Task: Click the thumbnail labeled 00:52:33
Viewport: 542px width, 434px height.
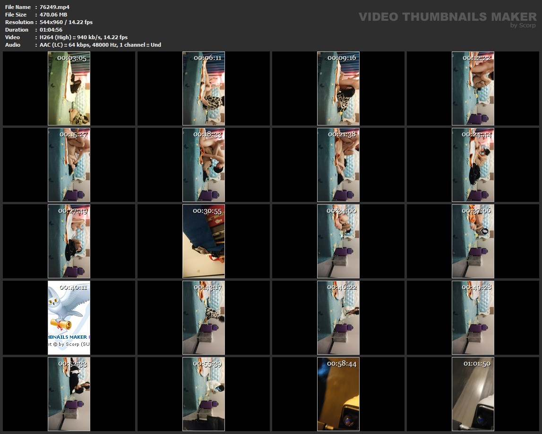Action: coord(69,394)
